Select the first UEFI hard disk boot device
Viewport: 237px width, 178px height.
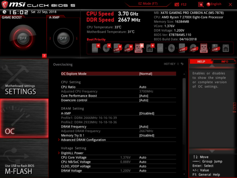(96, 48)
